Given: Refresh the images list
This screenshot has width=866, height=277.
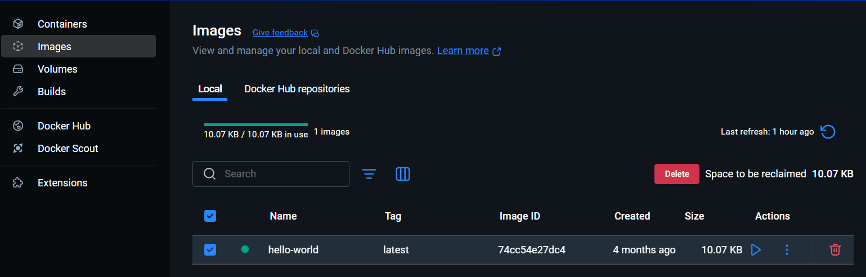Looking at the screenshot, I should tap(828, 132).
